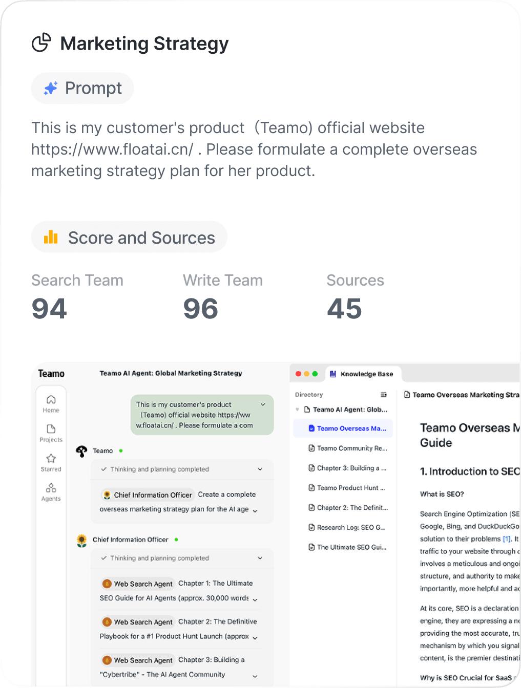Image resolution: width=521 pixels, height=688 pixels.
Task: Click the Score and Sources badge
Action: [129, 237]
